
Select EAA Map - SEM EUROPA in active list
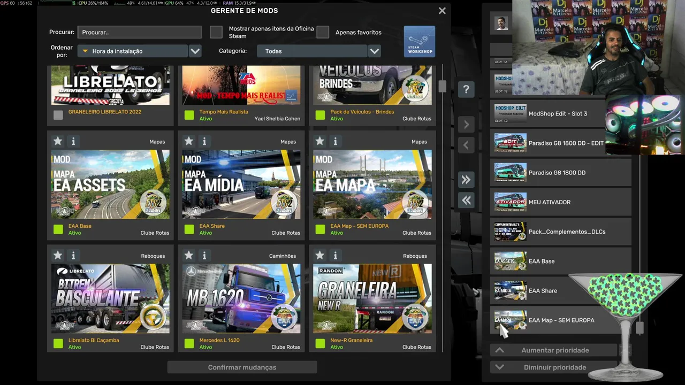(561, 320)
